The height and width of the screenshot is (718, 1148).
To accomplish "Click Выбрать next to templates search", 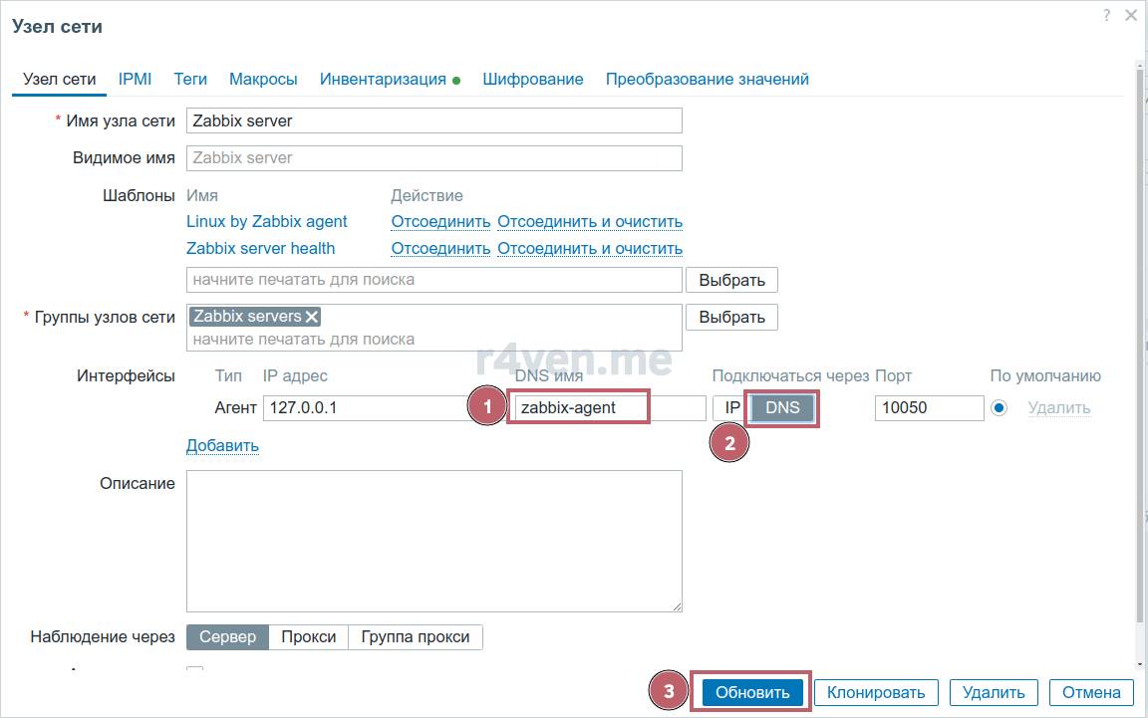I will coord(731,280).
